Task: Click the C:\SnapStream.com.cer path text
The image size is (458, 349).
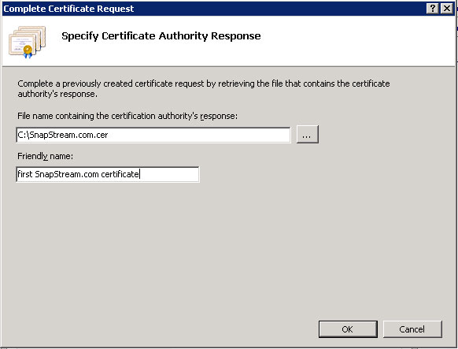Action: coord(63,135)
